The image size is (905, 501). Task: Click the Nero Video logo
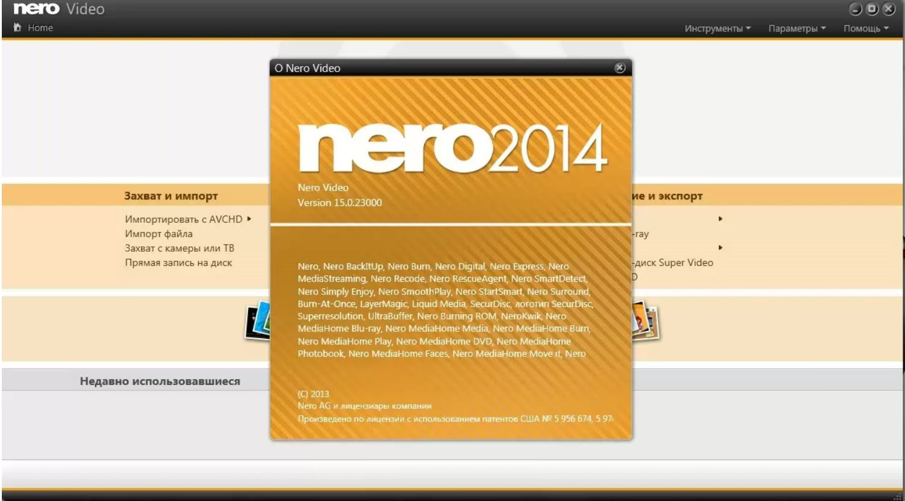(58, 9)
